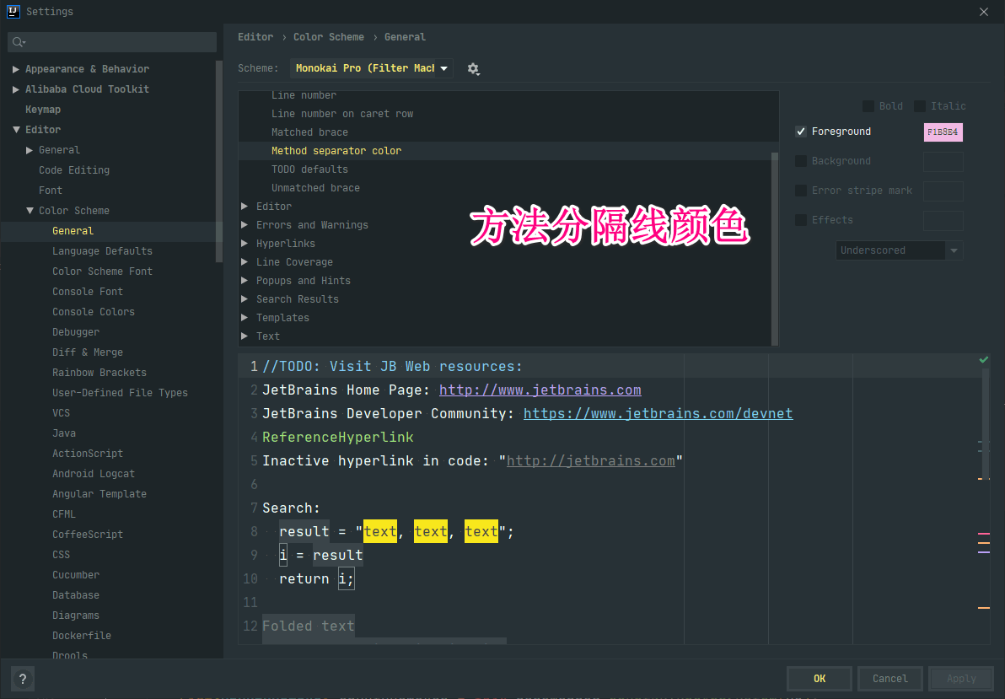Close the Settings dialog window
This screenshot has width=1005, height=699.
click(x=983, y=12)
